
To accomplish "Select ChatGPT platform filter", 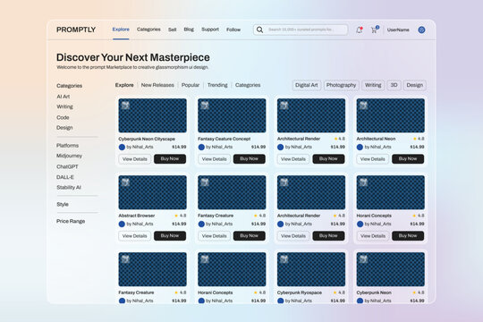I will point(67,166).
